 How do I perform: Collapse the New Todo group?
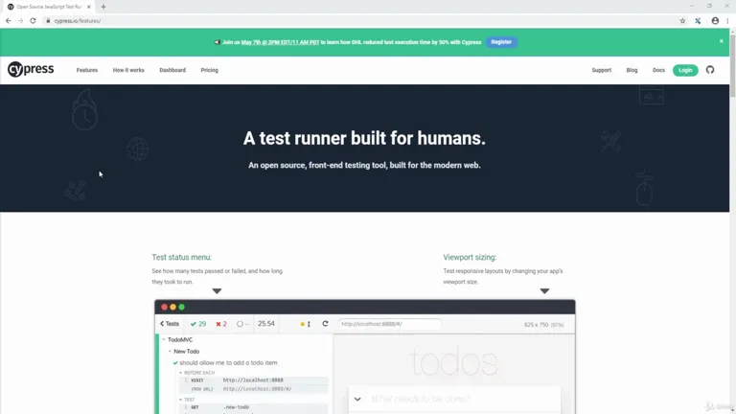tap(170, 351)
